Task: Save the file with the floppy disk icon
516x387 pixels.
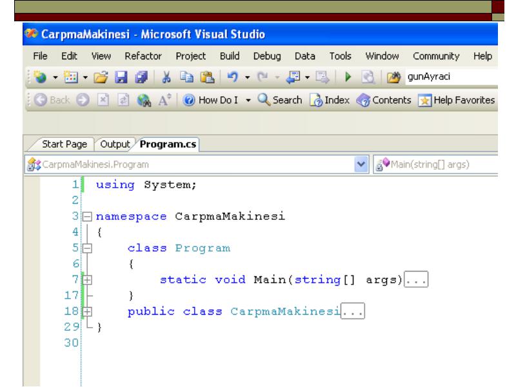Action: coord(121,77)
